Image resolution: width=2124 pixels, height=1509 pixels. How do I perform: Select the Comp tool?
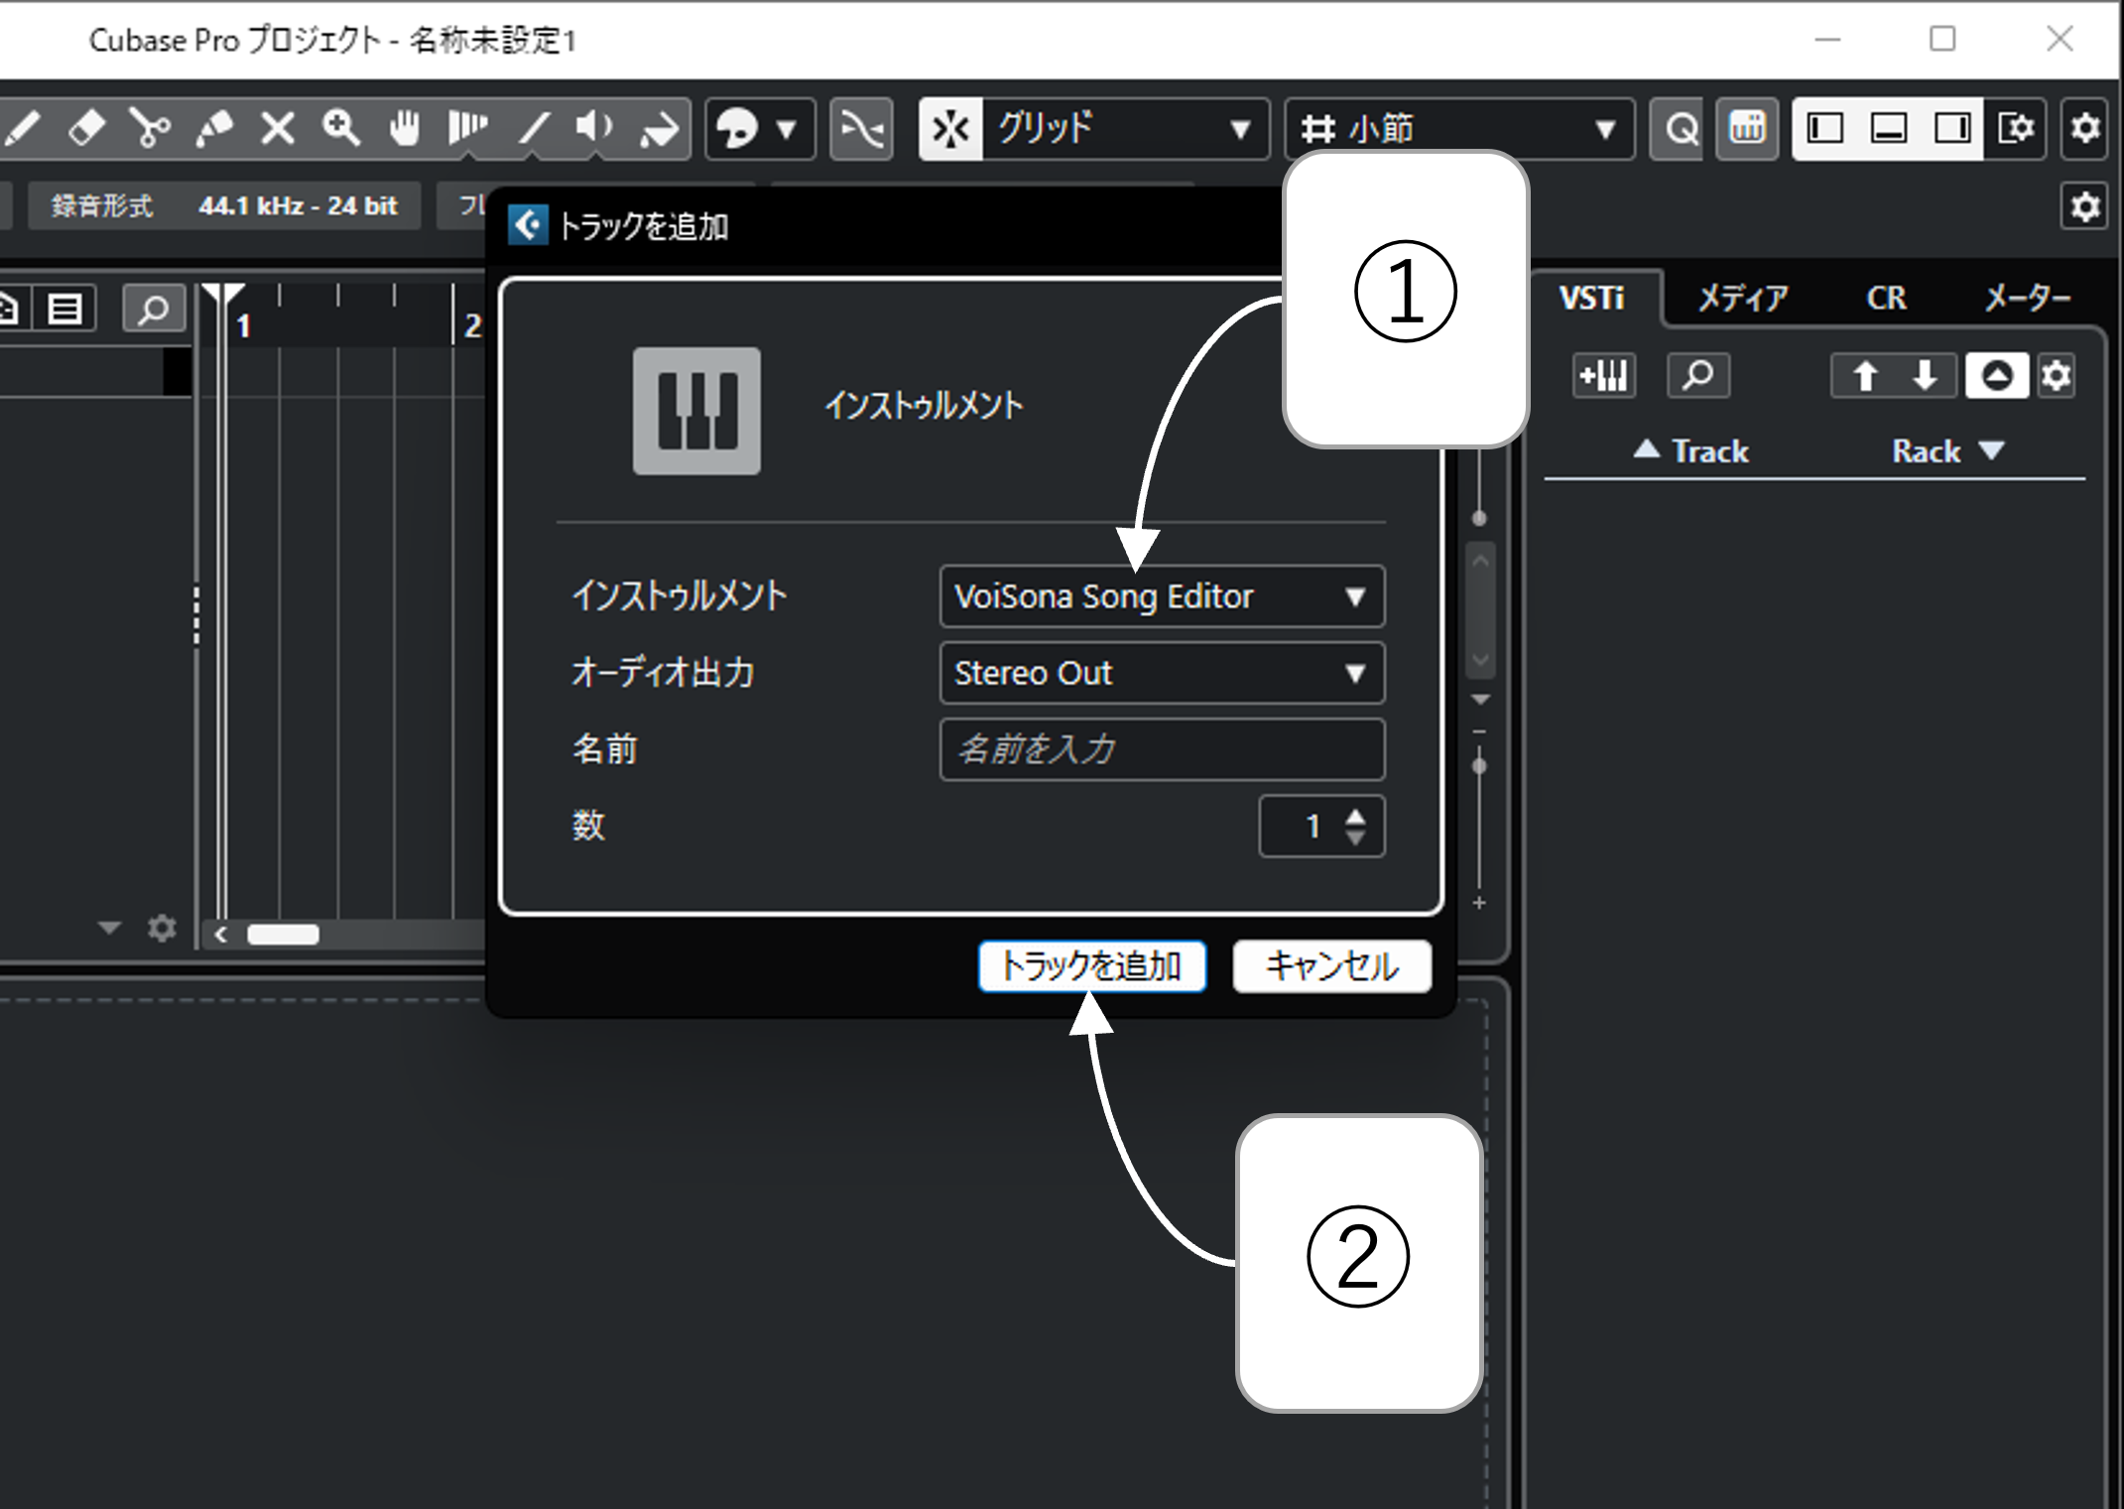[x=467, y=129]
